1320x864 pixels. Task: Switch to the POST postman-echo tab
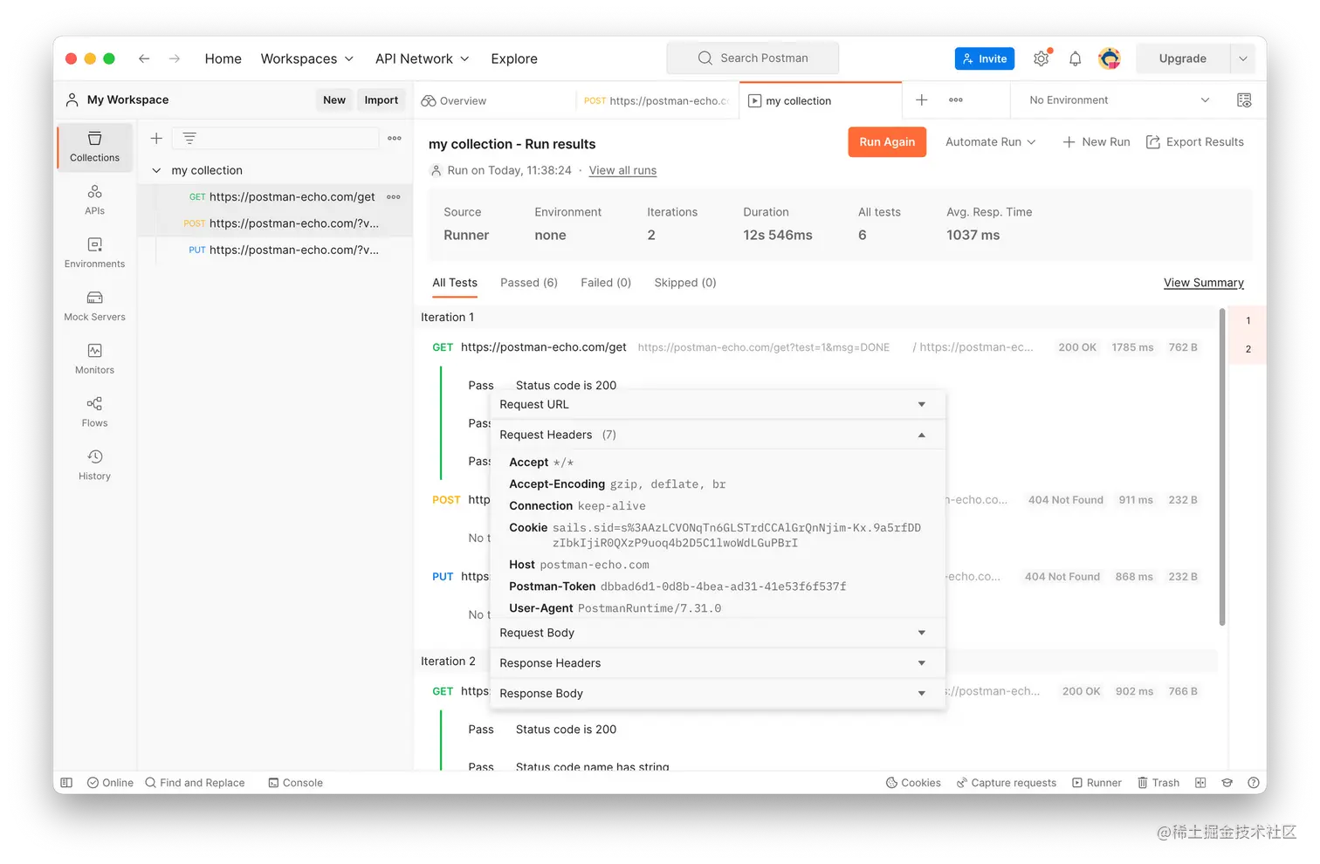click(x=657, y=101)
